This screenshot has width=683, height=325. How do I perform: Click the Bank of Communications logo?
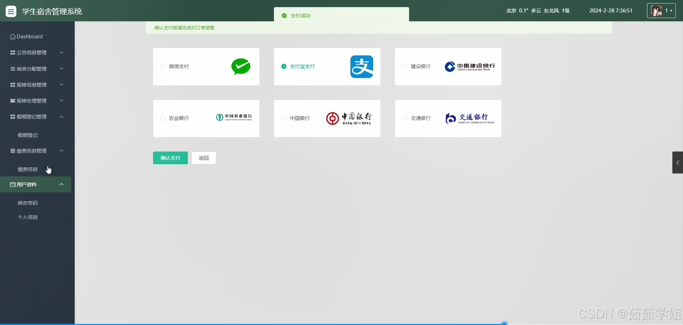[470, 119]
